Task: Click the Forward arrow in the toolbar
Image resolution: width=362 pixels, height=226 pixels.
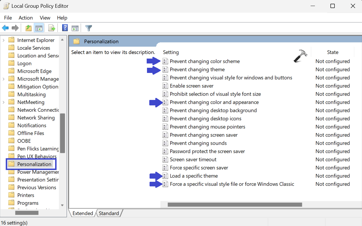Action: (x=15, y=28)
